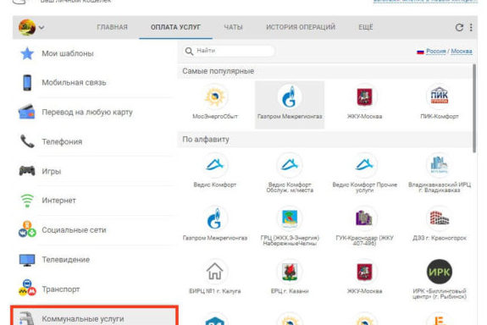This screenshot has height=325, width=487.
Task: Open the ИСТОРИЯ ОПЕРАЦИЙ tab
Action: click(x=301, y=27)
